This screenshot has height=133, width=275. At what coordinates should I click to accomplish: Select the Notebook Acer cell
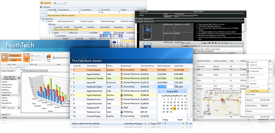point(96,112)
